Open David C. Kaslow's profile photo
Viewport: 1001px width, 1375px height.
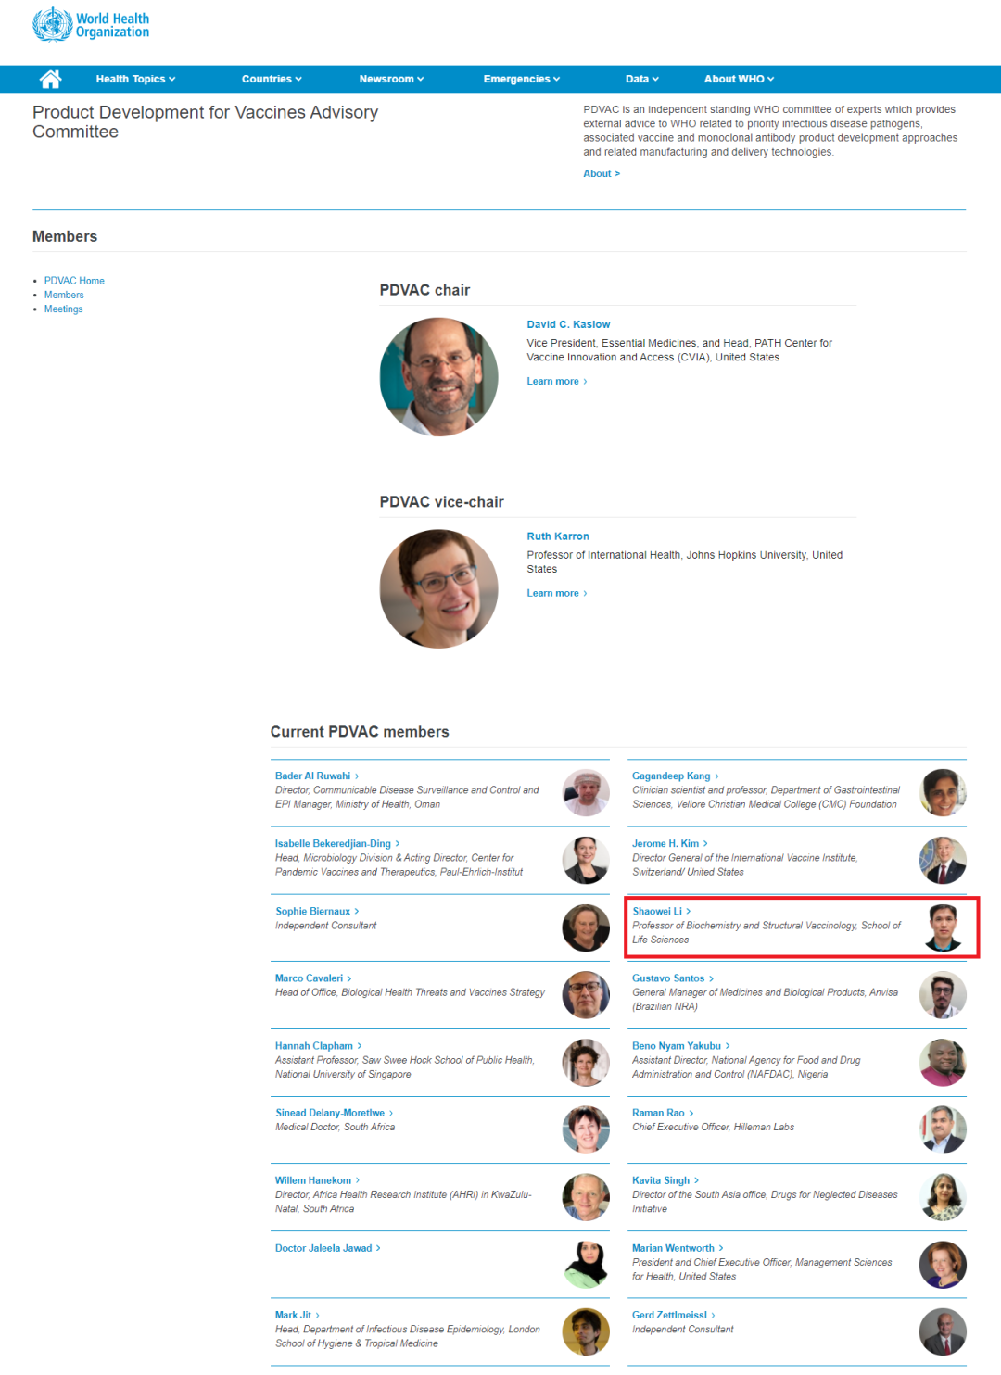pos(439,377)
